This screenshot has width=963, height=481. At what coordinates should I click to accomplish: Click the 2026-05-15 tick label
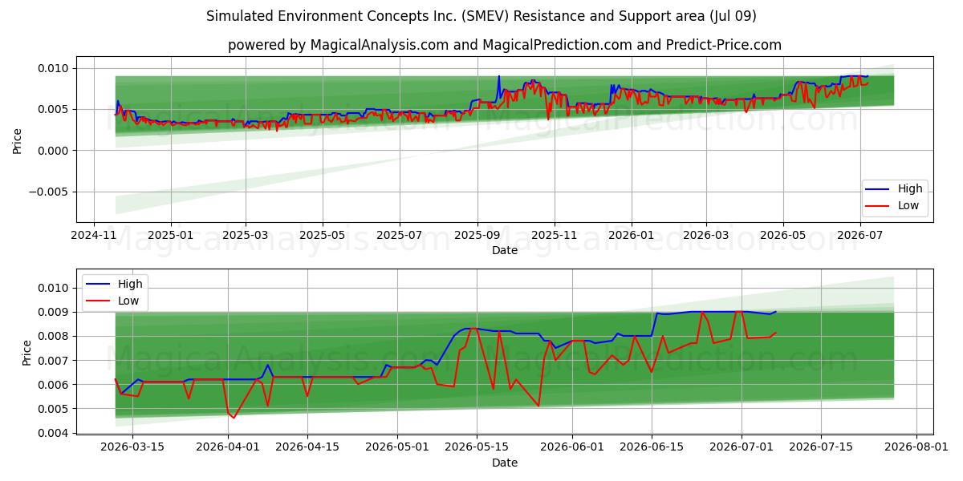(x=477, y=447)
